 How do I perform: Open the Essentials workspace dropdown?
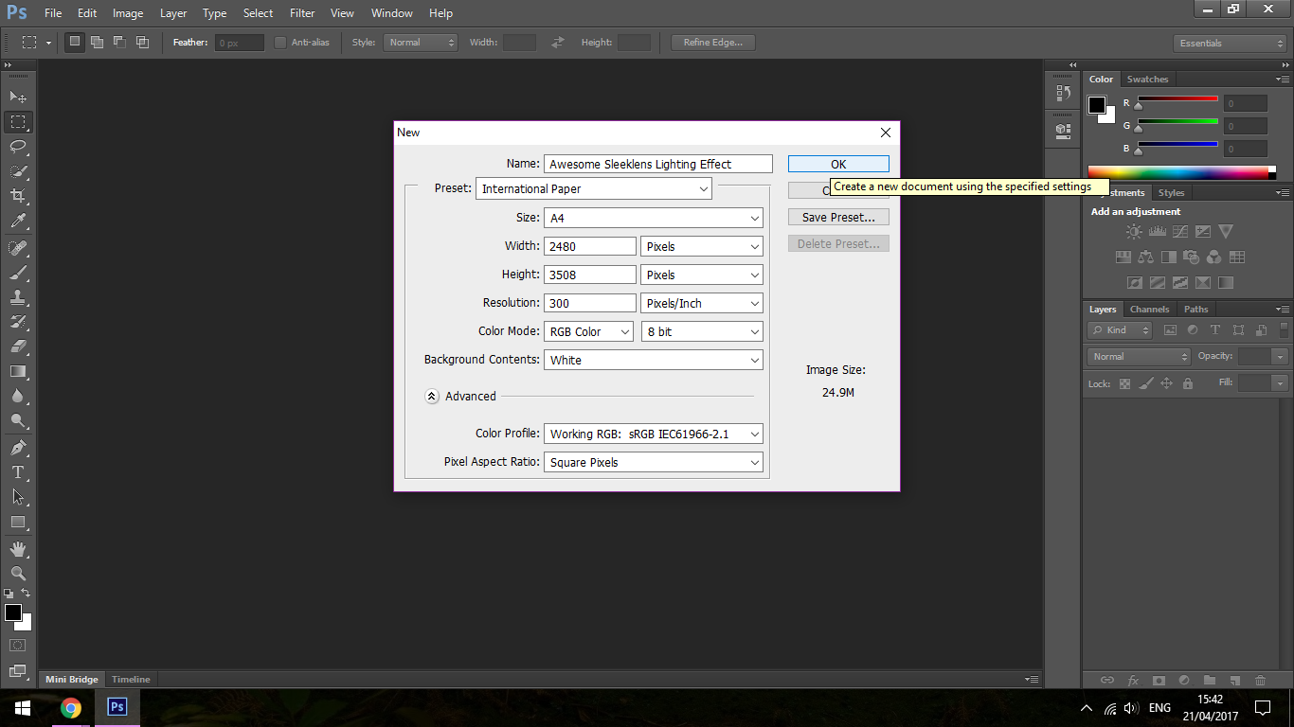pos(1230,43)
